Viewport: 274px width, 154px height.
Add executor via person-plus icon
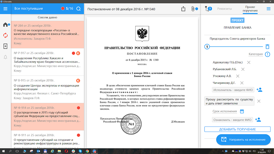(x=259, y=90)
